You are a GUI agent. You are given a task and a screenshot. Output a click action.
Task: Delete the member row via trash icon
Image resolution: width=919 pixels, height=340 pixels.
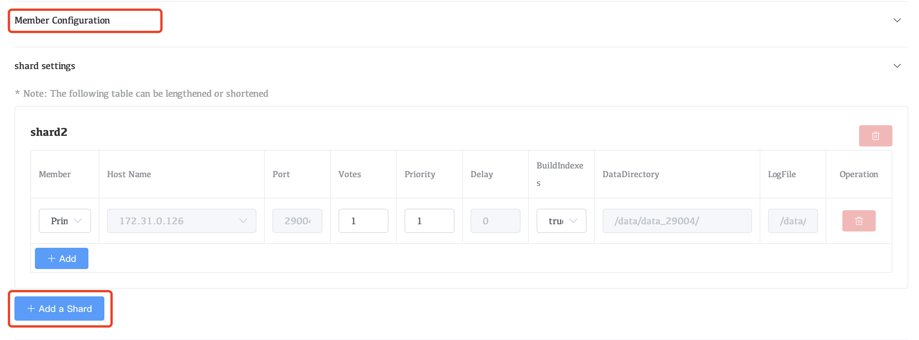(859, 221)
